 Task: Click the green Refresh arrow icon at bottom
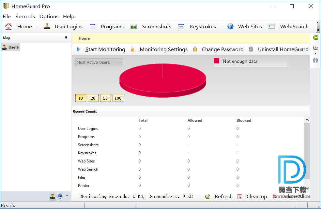point(207,197)
